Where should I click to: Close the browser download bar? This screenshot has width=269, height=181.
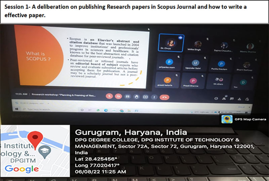coord(249,107)
